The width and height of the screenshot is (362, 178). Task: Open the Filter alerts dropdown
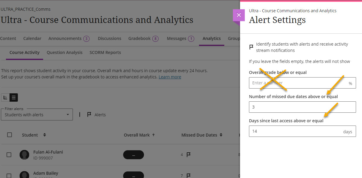tap(37, 114)
